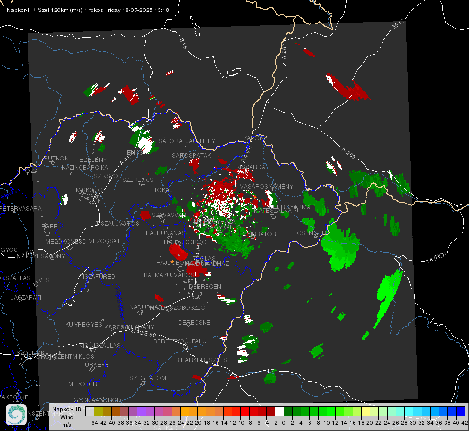Click the MEZŐCSÁT city label
469x431 pixels.
pyautogui.click(x=104, y=241)
